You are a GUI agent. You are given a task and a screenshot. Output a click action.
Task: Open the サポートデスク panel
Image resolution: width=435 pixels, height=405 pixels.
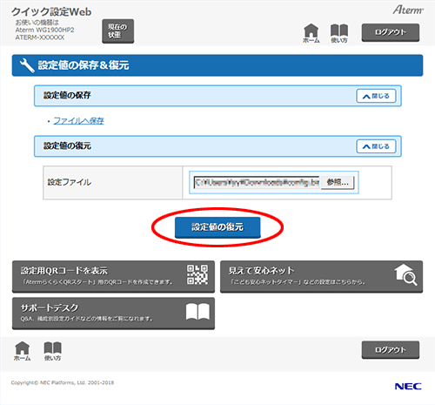(x=113, y=314)
